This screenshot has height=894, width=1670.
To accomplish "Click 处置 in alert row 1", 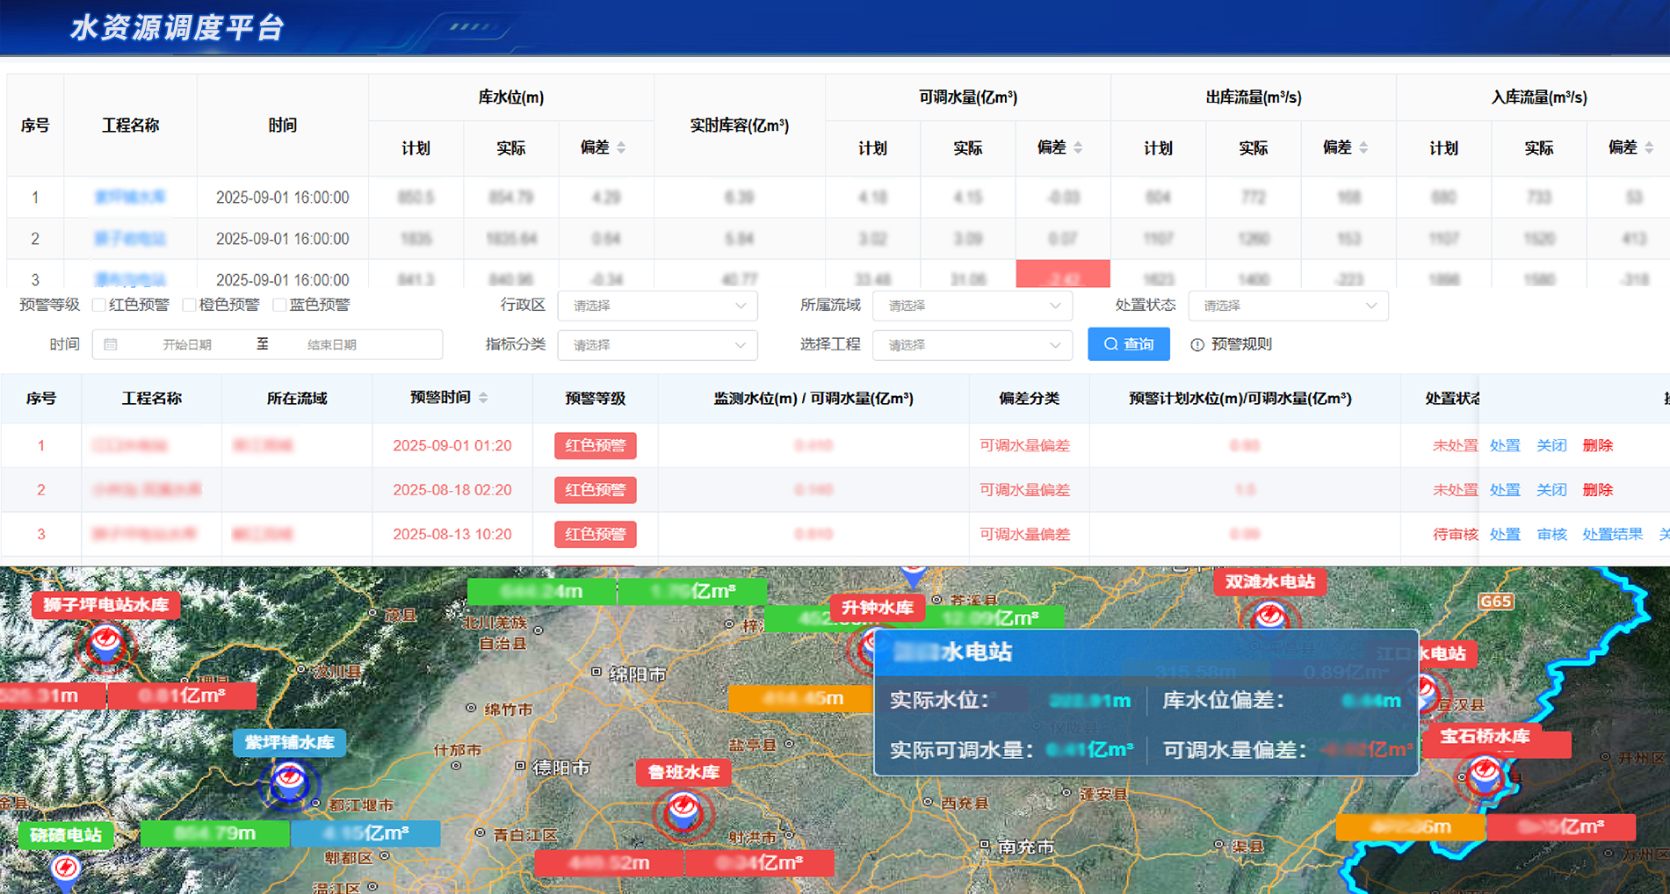I will [x=1505, y=445].
